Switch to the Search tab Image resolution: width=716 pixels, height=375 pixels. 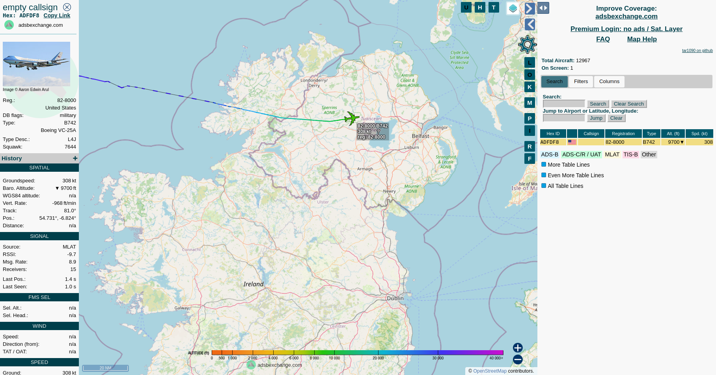(x=554, y=82)
